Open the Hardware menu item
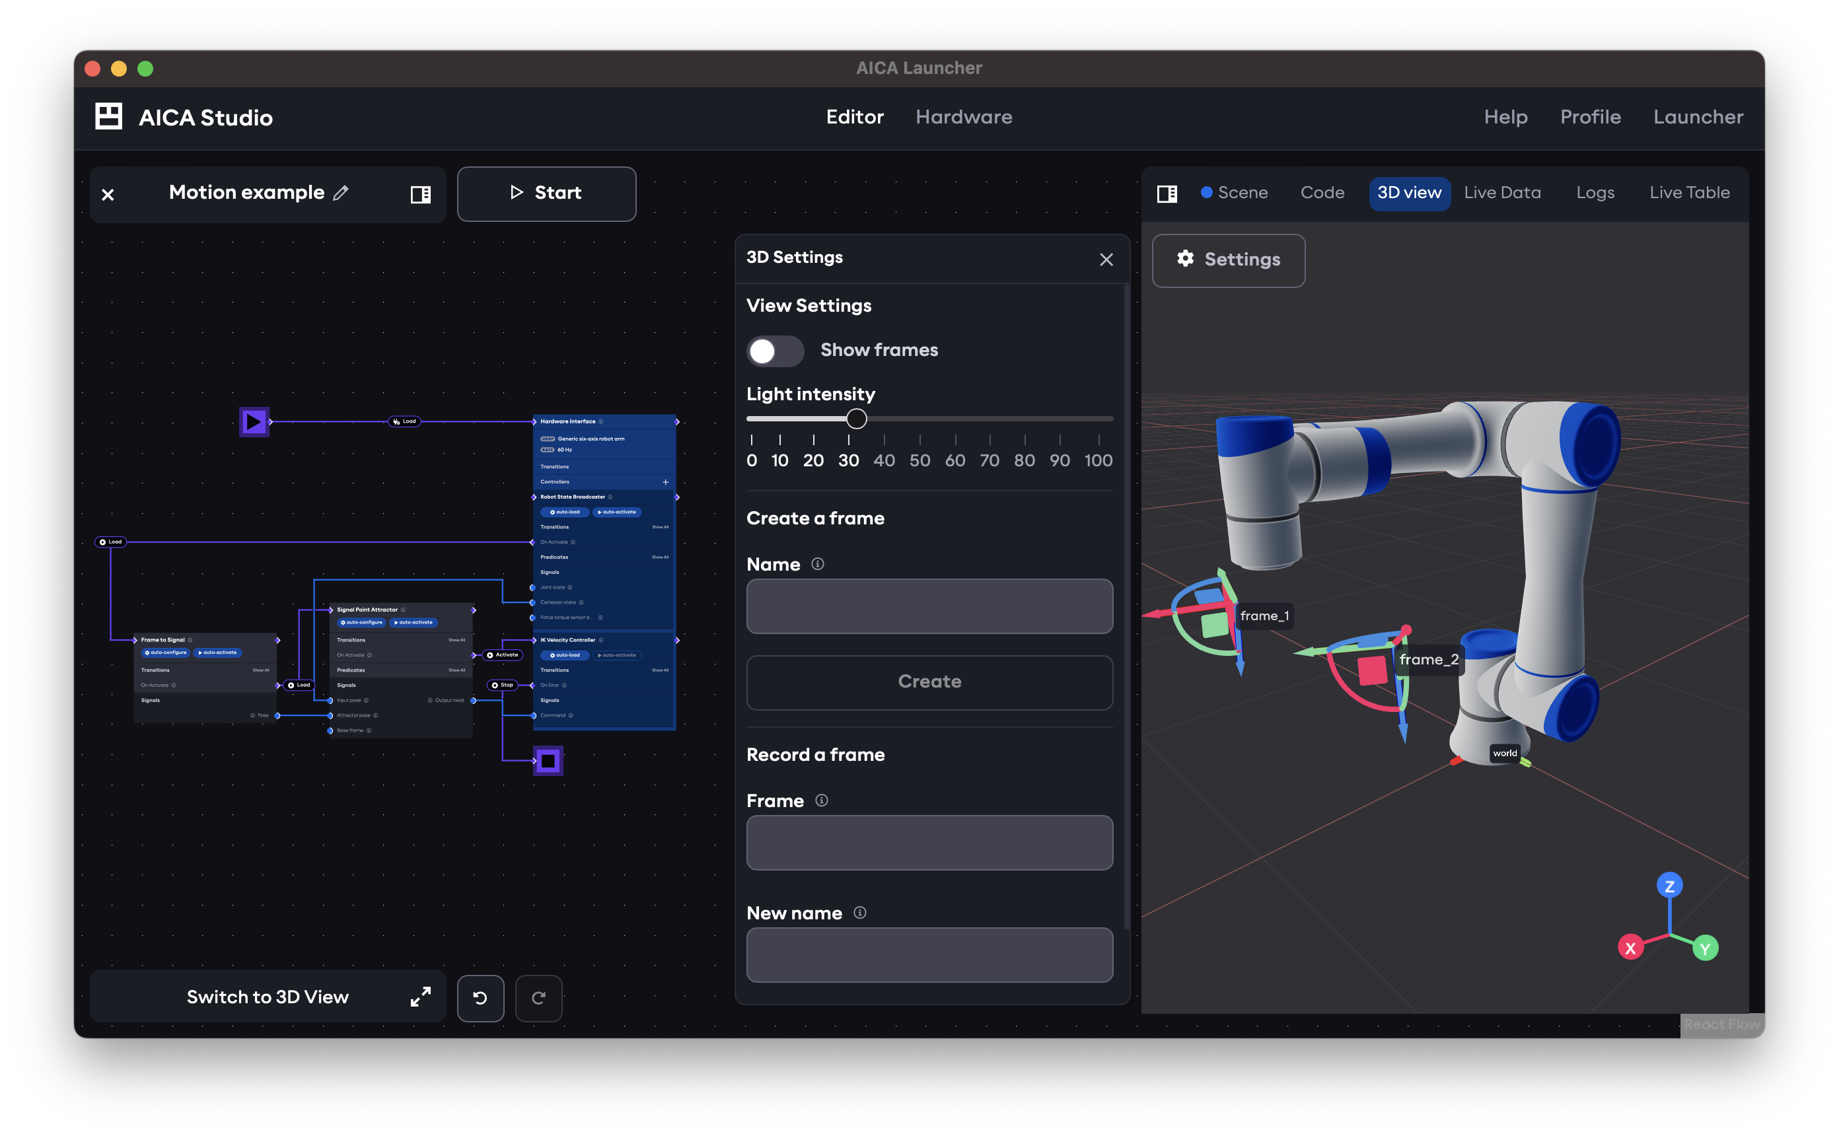The image size is (1839, 1136). click(x=964, y=116)
